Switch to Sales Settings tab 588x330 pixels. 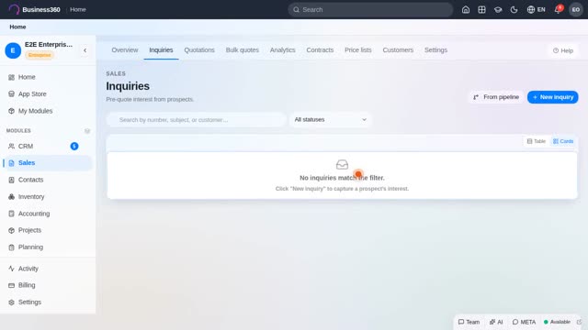coord(435,50)
